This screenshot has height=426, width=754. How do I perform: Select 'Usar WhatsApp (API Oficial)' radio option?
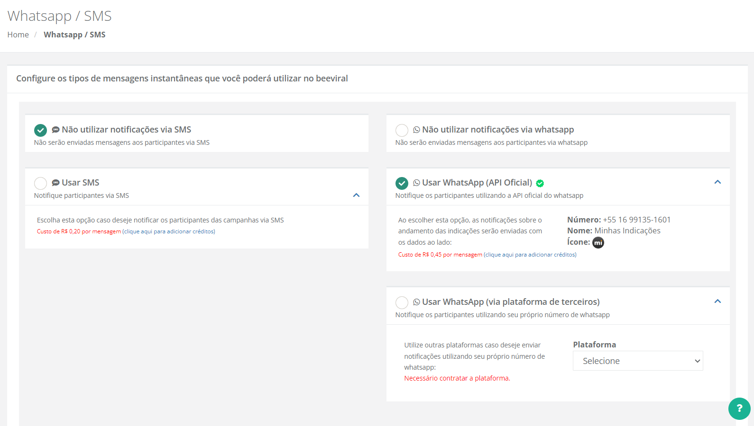[402, 183]
